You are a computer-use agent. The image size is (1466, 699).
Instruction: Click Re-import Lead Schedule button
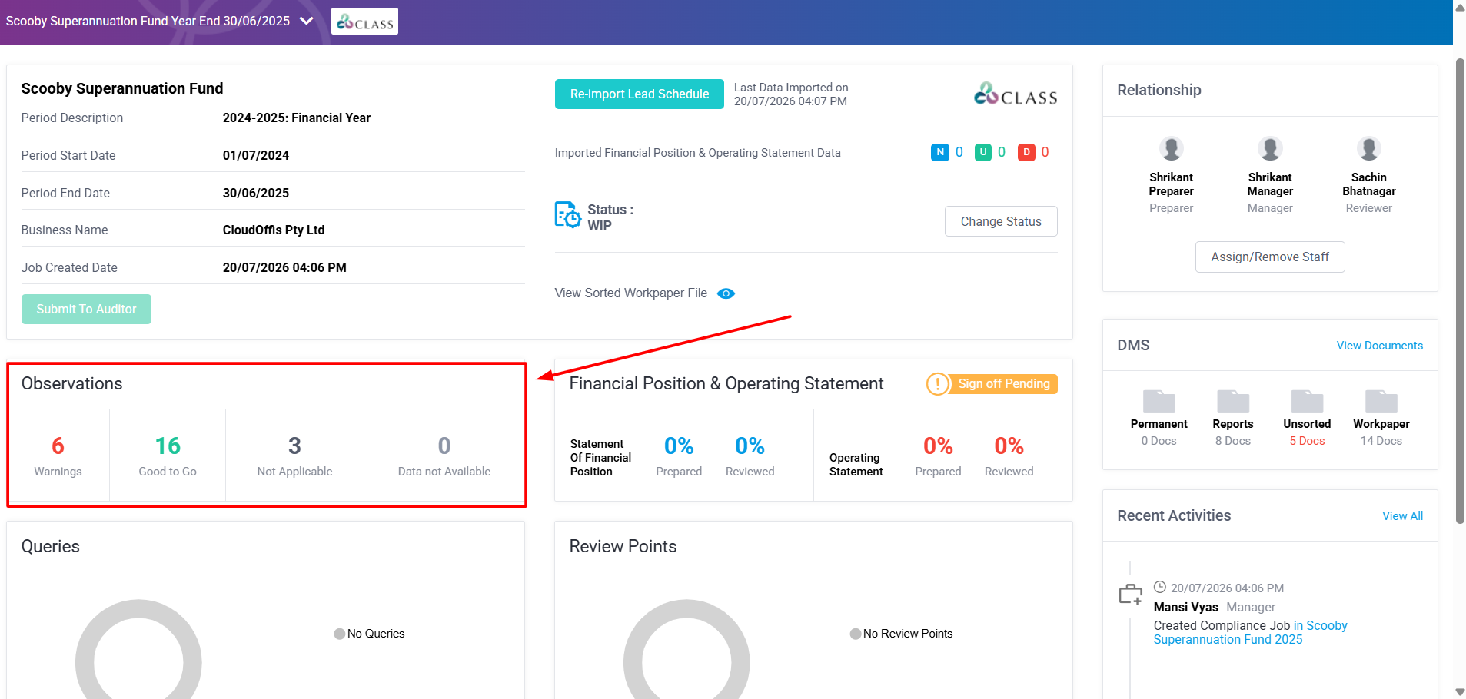[x=640, y=94]
